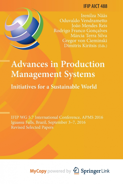123x184 pixels.
Task: Select editor name "João Mendes Reis"
Action: pyautogui.click(x=89, y=26)
